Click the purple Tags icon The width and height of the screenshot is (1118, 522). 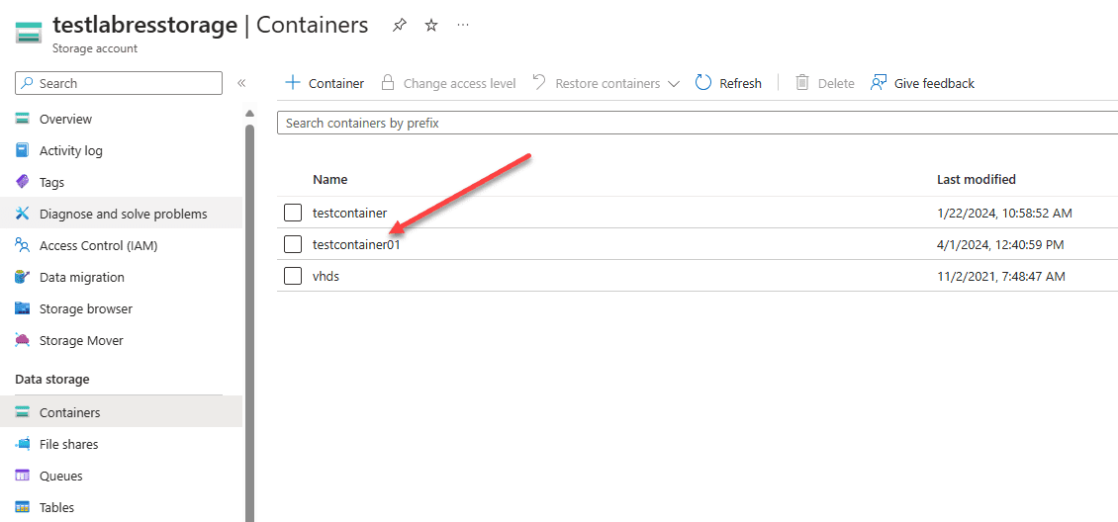22,182
